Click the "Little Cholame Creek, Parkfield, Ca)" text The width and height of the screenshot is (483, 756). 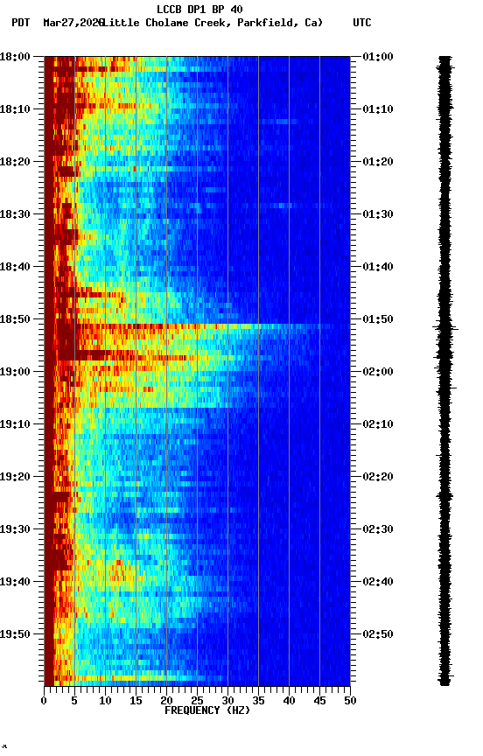(213, 23)
